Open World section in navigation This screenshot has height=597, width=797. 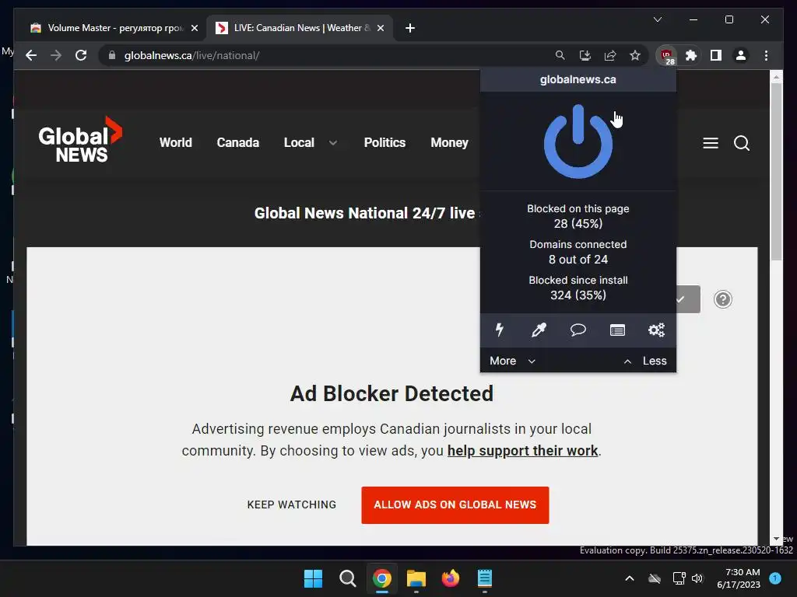click(175, 143)
